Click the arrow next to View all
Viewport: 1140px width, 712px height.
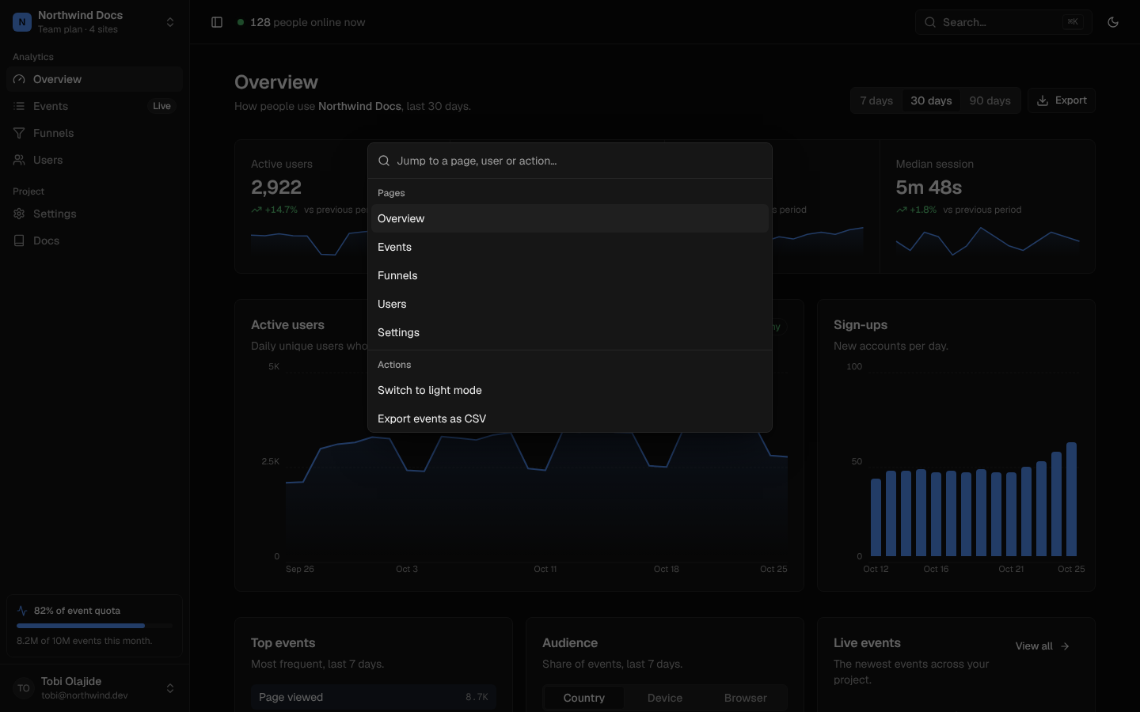click(x=1065, y=646)
